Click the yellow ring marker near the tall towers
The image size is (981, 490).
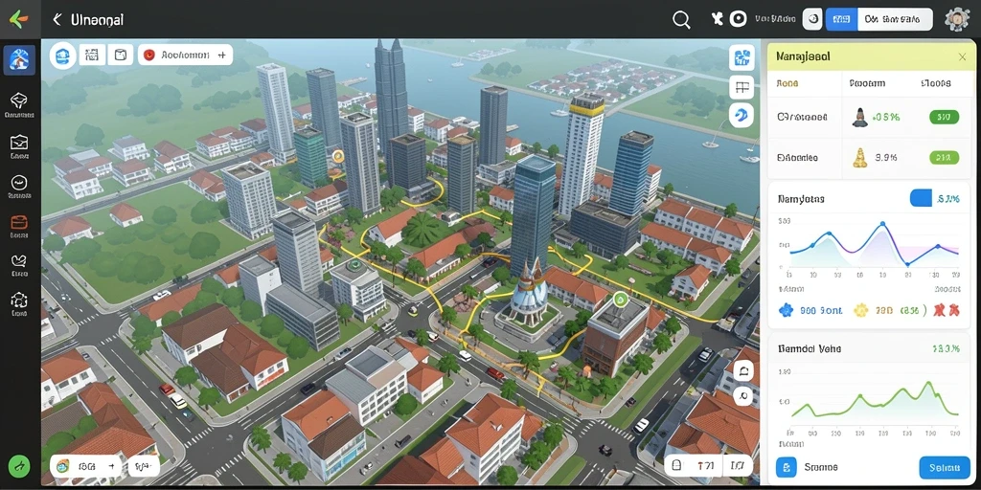pos(338,156)
